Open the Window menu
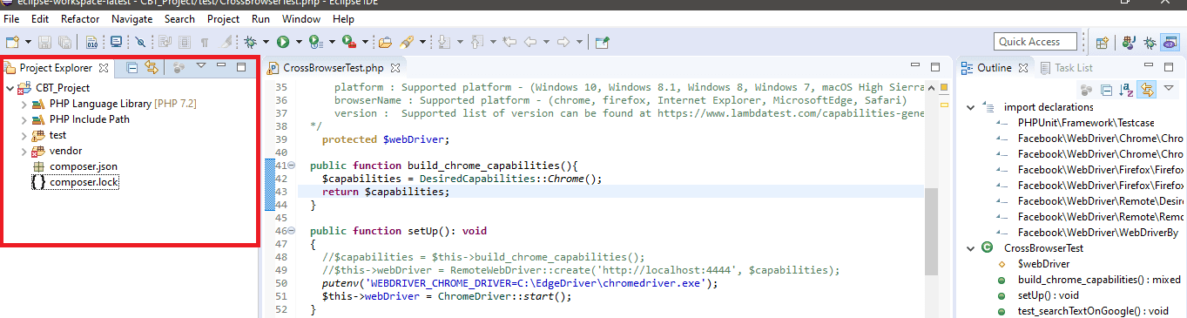The image size is (1187, 318). [301, 18]
